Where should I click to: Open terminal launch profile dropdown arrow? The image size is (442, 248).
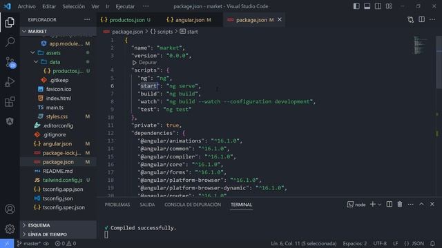[x=380, y=205]
